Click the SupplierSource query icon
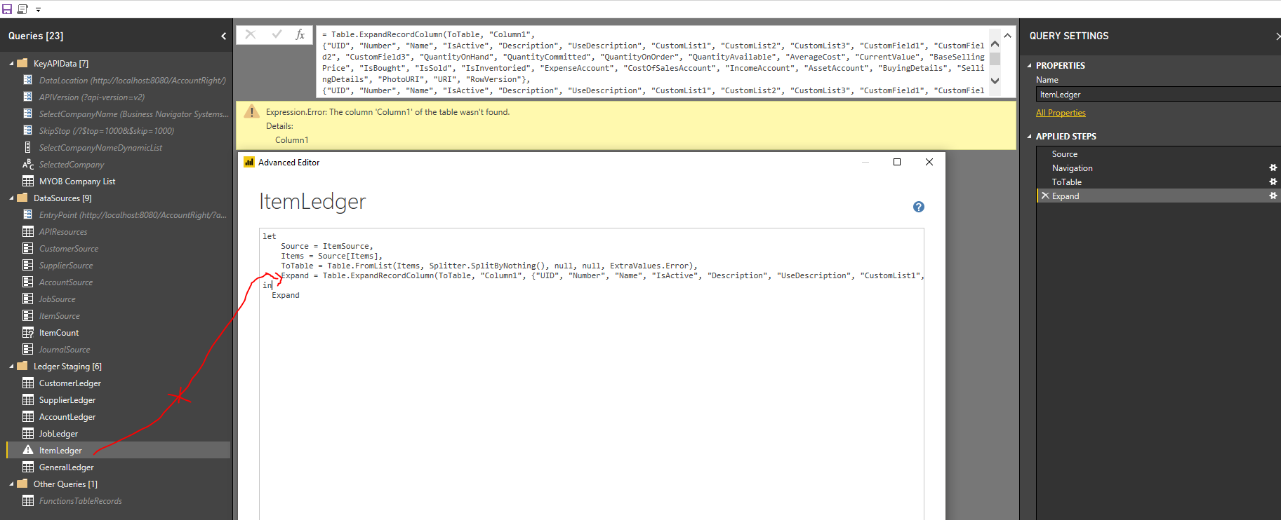Screen dimensions: 1281x520 coord(28,265)
